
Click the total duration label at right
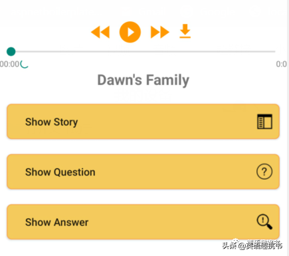[x=282, y=64]
